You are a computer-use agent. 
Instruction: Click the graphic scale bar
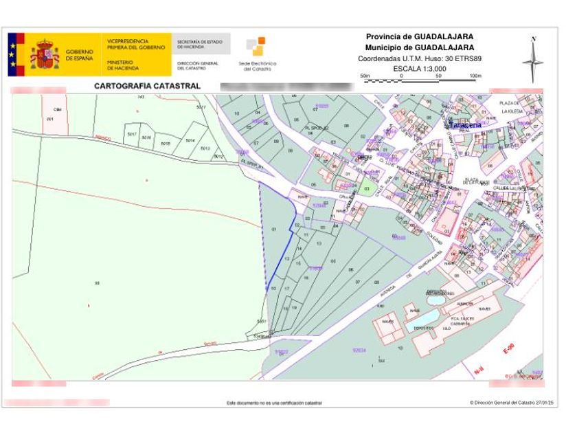pos(420,81)
